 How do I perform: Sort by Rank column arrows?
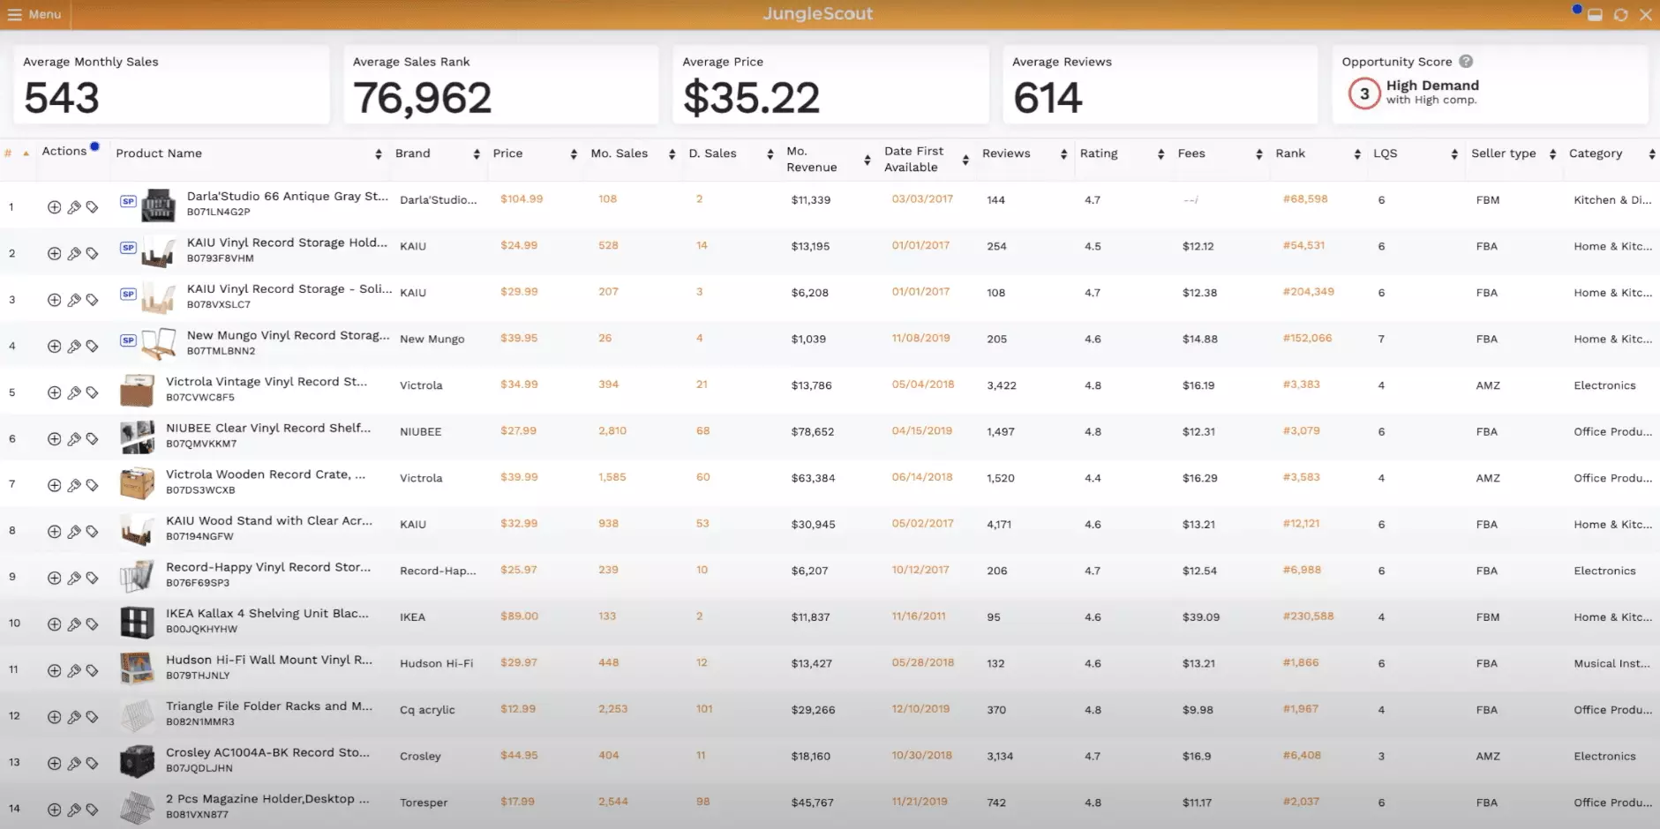pyautogui.click(x=1357, y=154)
